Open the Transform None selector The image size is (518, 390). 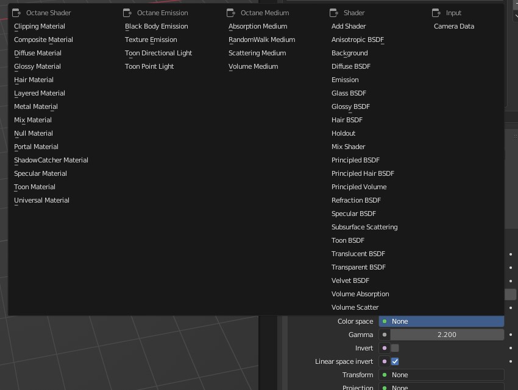441,375
